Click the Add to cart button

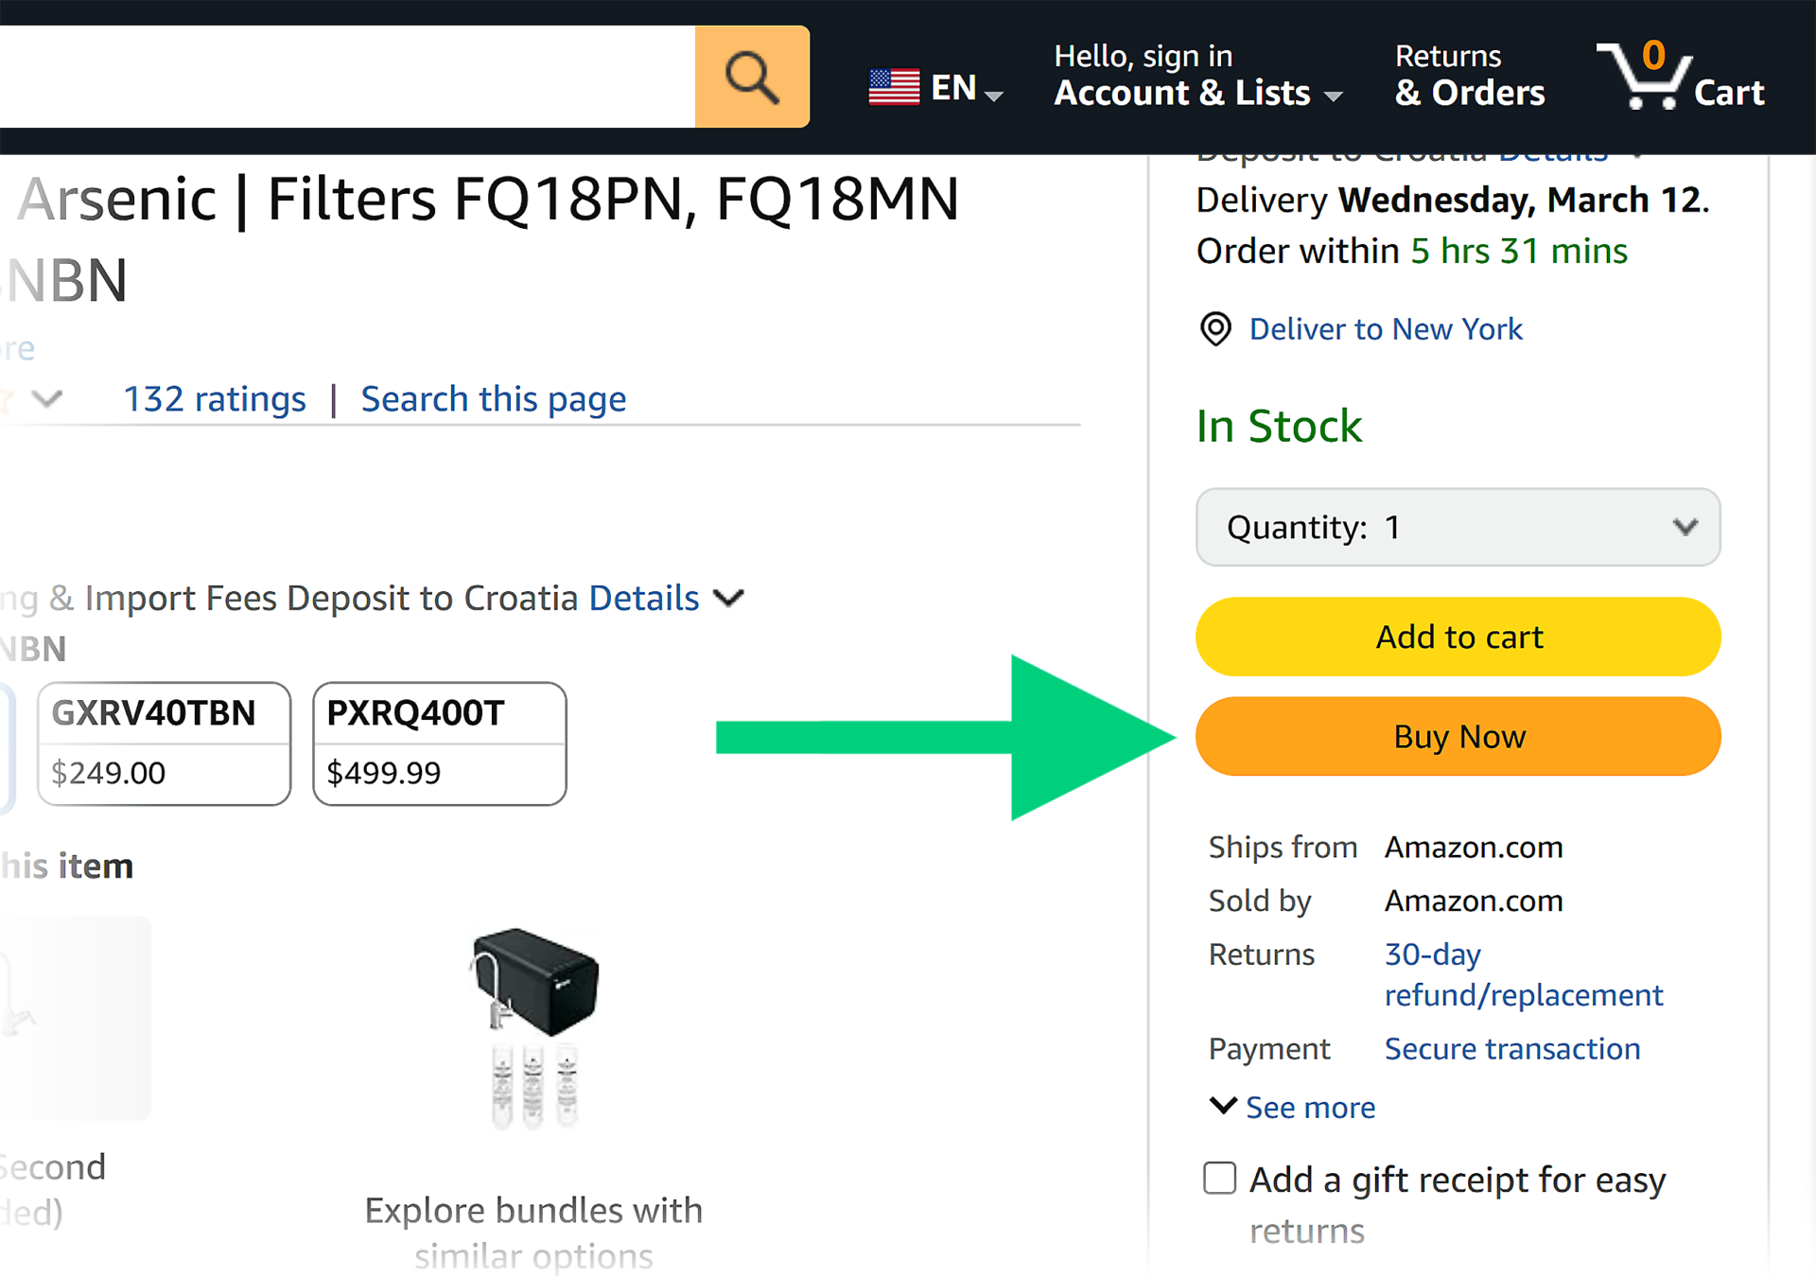[x=1458, y=637]
